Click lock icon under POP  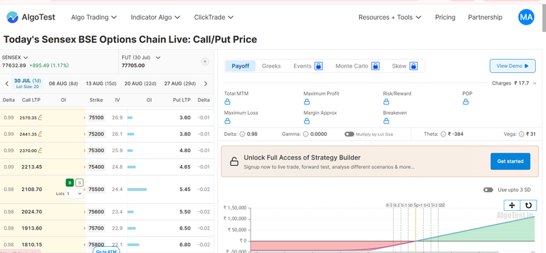coord(465,102)
